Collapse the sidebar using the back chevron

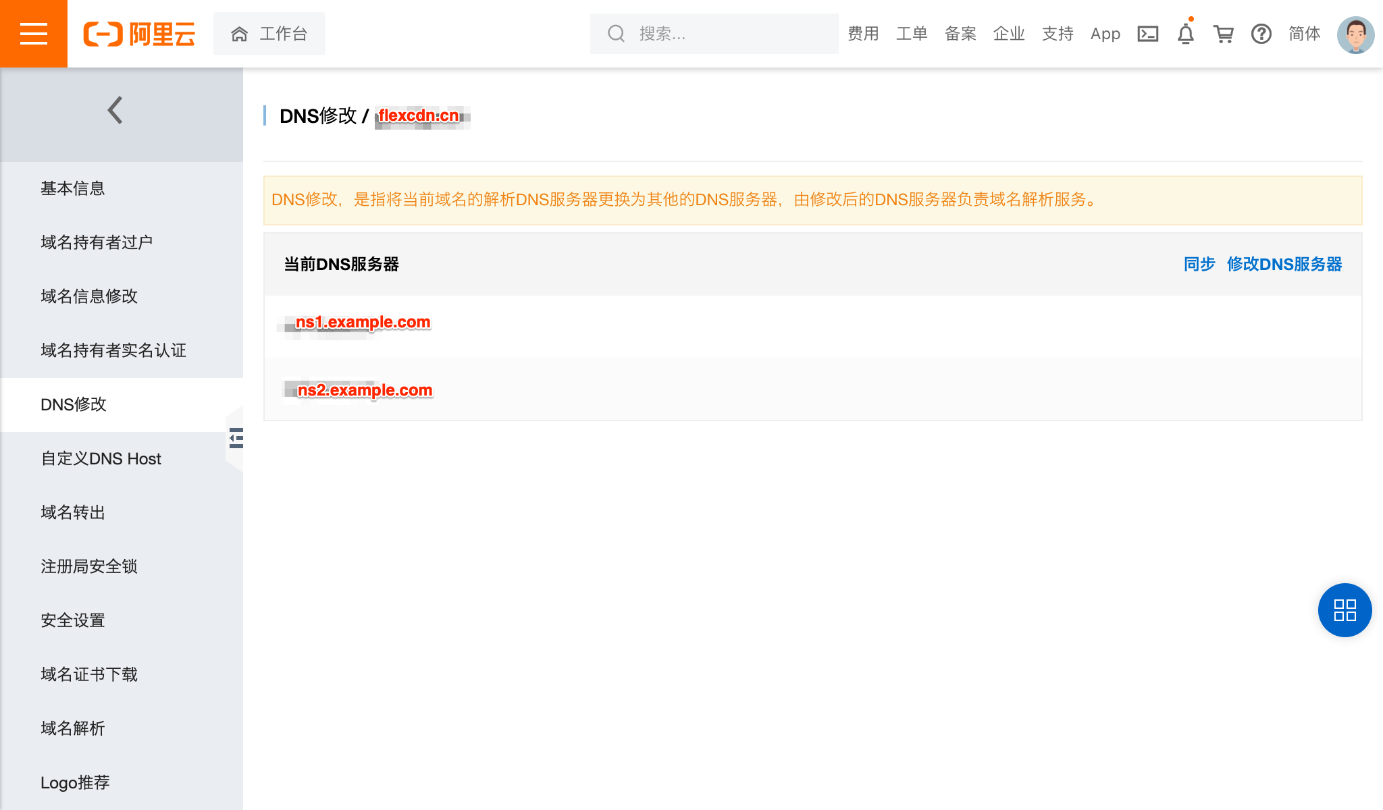115,109
